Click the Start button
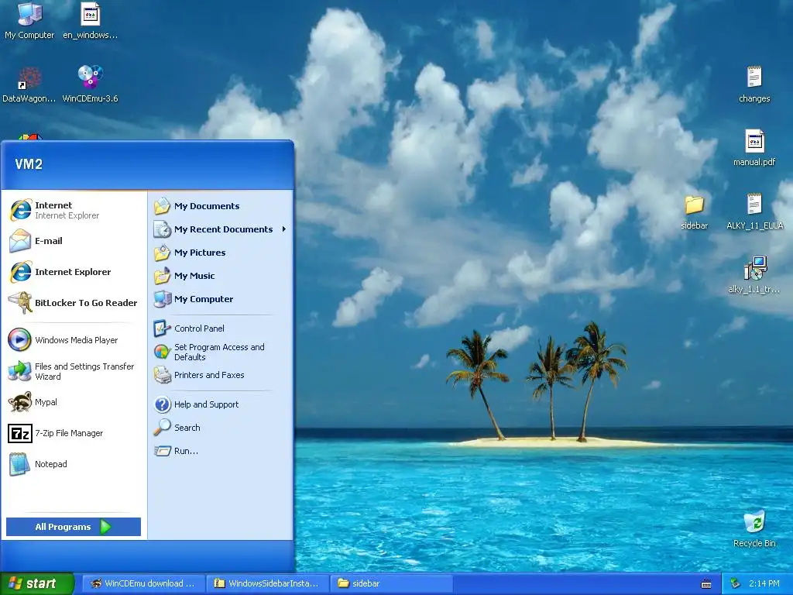This screenshot has height=595, width=793. click(36, 583)
